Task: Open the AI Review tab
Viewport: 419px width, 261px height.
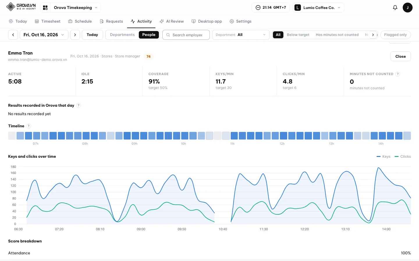Action: (172, 21)
